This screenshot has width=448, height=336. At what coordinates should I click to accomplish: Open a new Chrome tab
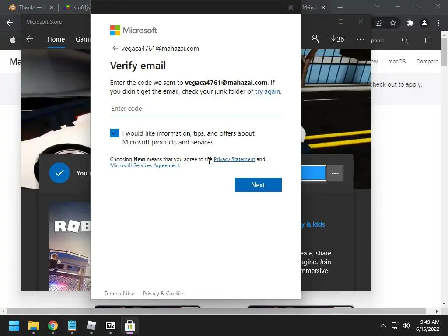click(339, 7)
